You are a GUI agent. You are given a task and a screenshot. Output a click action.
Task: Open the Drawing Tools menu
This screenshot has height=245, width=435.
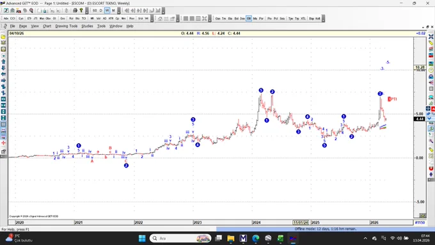point(67,26)
